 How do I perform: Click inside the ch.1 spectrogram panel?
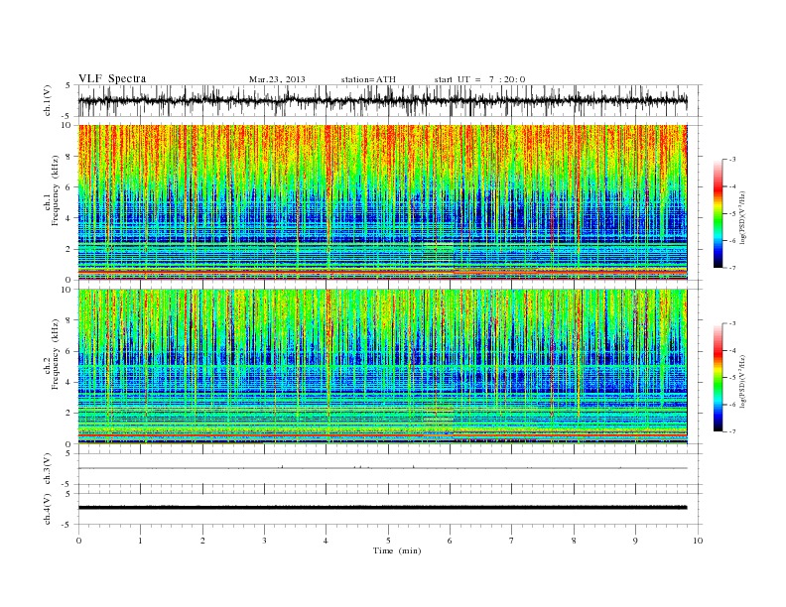(x=382, y=202)
